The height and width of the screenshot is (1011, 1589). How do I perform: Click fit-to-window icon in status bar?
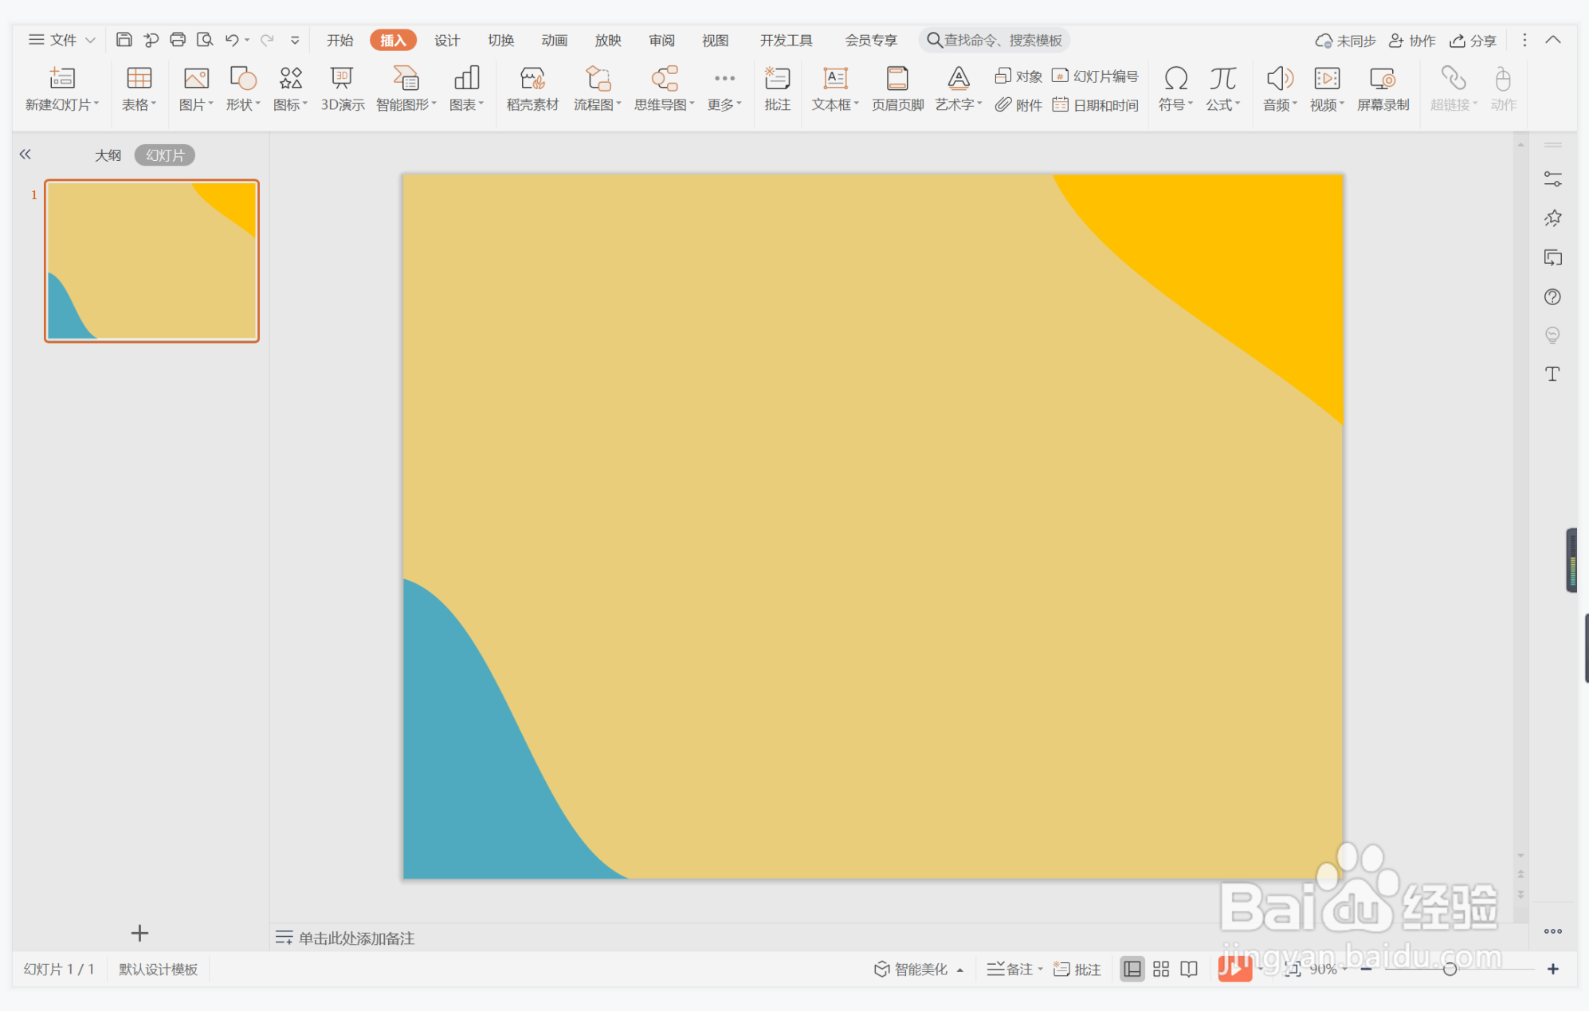click(1293, 969)
